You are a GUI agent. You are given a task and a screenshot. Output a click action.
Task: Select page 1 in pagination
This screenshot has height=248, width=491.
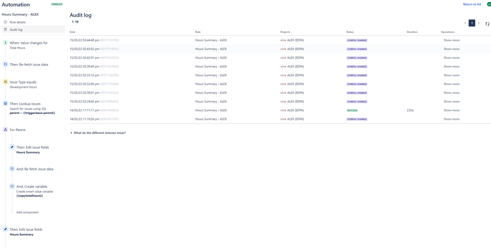pyautogui.click(x=471, y=23)
